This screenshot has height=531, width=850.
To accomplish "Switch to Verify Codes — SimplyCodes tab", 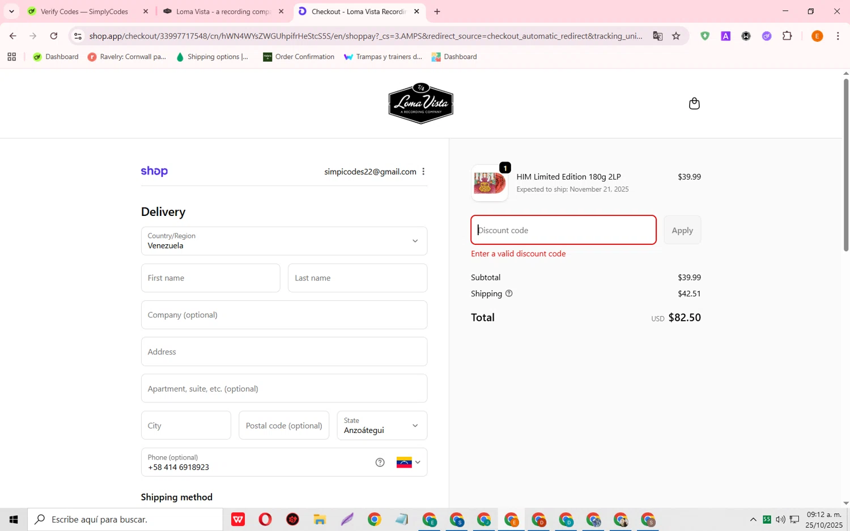I will [85, 11].
